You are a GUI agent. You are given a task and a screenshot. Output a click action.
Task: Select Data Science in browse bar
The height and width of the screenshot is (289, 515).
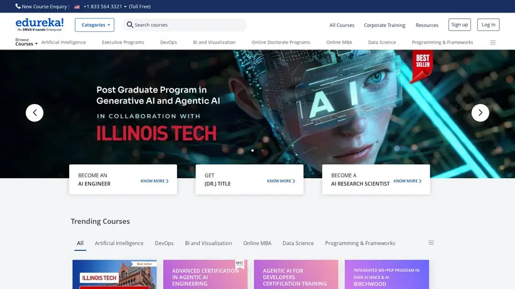[382, 42]
